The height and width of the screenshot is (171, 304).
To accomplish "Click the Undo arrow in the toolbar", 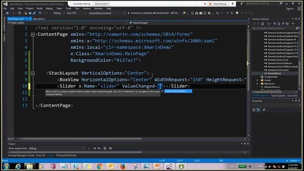I will 40,13.
